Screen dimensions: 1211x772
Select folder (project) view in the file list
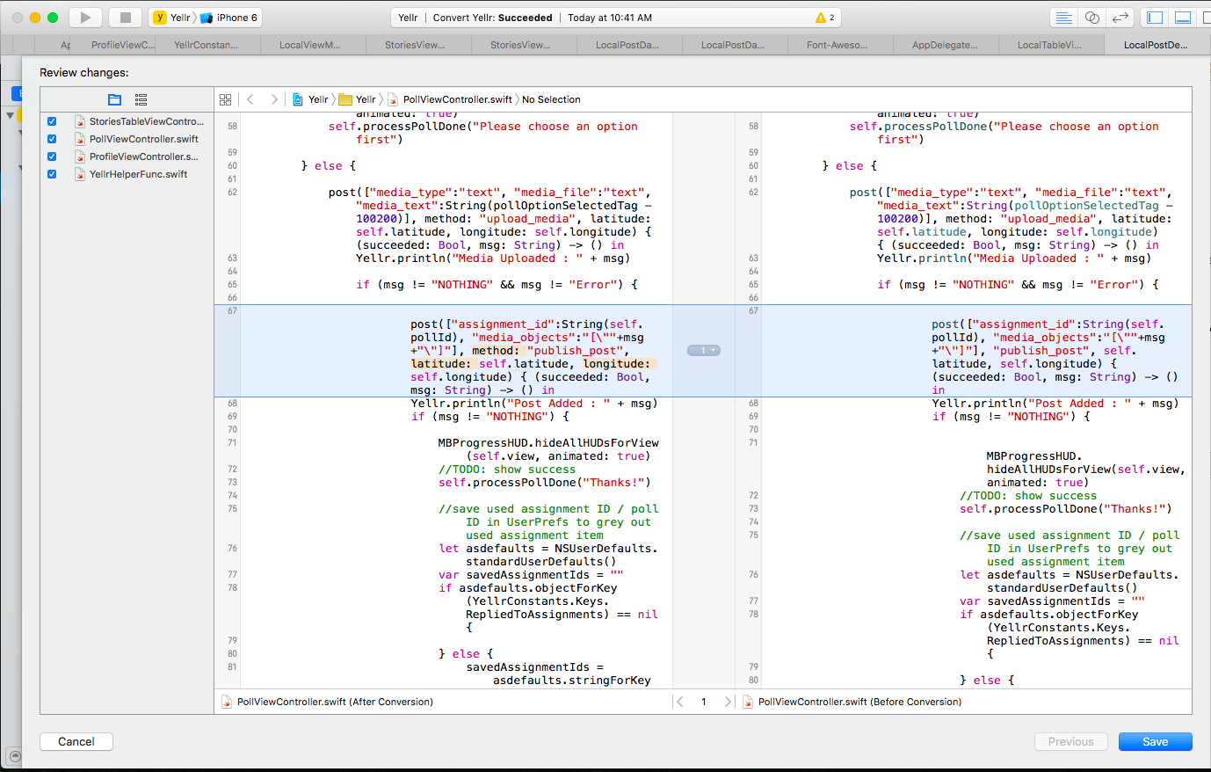(x=114, y=99)
